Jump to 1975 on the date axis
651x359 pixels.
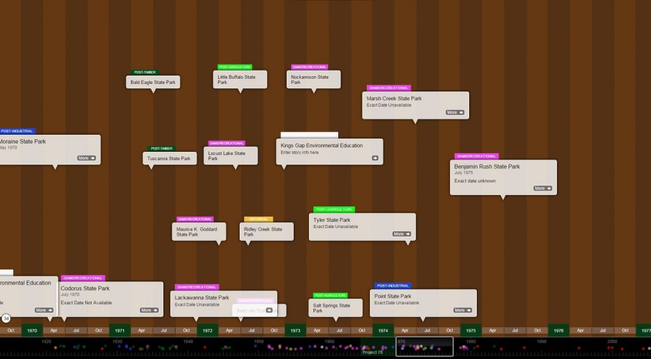click(x=470, y=330)
